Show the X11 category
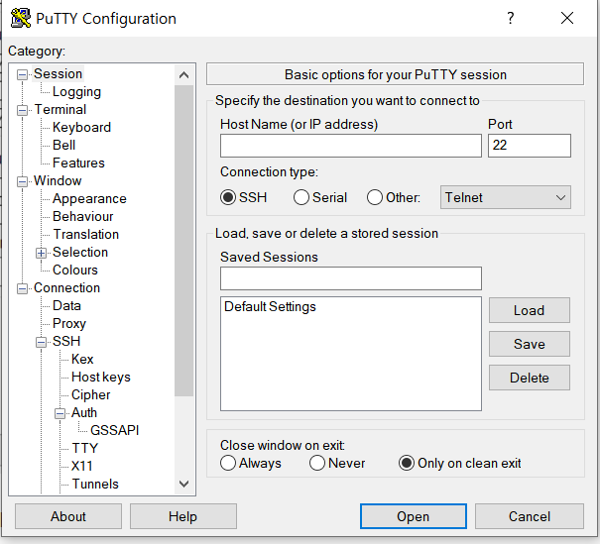Viewport: 600px width, 544px height. (82, 466)
